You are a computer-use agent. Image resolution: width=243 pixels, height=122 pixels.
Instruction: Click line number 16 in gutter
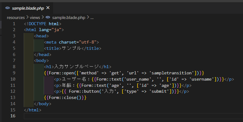coord(13,116)
